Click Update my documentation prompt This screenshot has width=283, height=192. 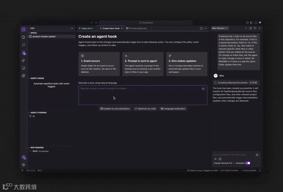[115, 109]
